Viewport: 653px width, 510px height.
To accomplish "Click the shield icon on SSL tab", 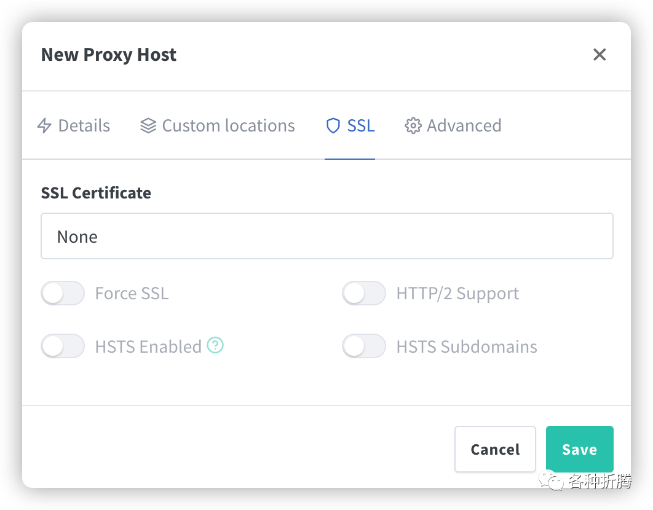I will [333, 126].
